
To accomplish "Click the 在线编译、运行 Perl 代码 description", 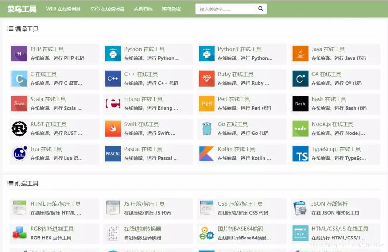I will point(244,108).
